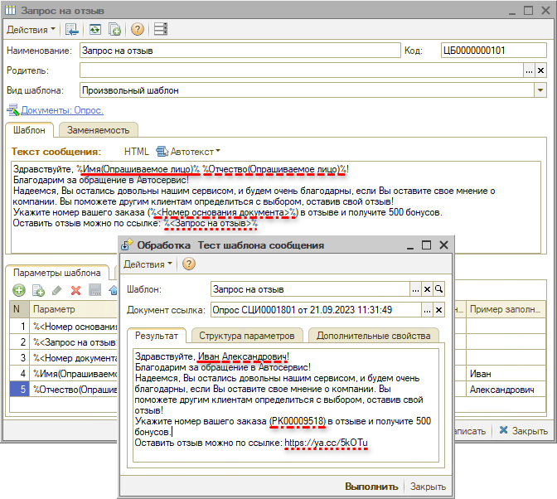Open the Документы: Опрос link
Image resolution: width=557 pixels, height=499 pixels.
click(x=62, y=110)
